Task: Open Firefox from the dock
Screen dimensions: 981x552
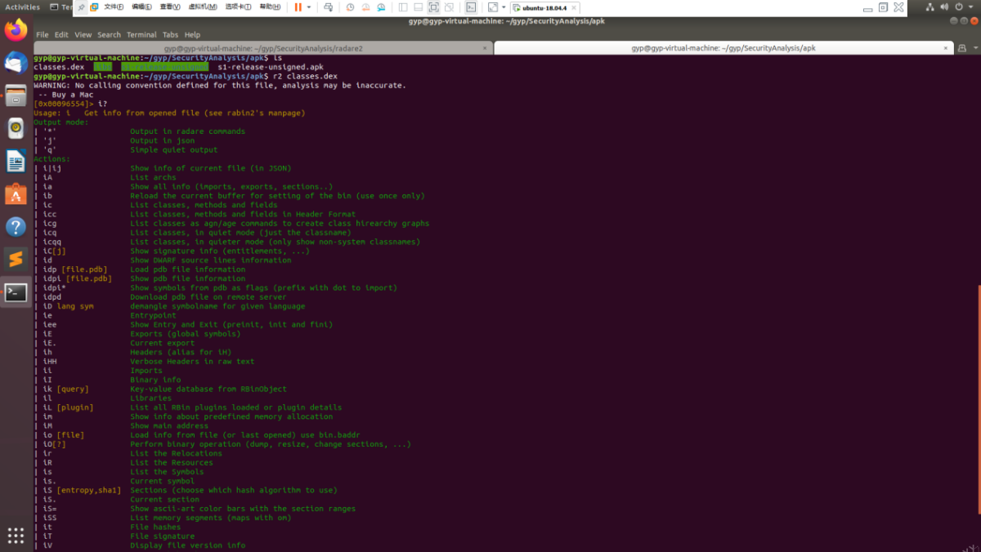Action: click(16, 31)
